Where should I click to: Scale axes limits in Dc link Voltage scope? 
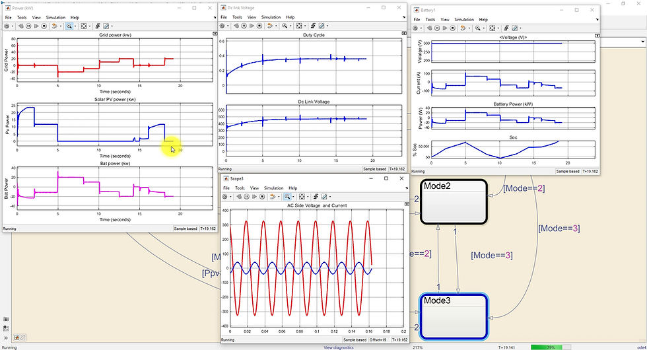(299, 26)
